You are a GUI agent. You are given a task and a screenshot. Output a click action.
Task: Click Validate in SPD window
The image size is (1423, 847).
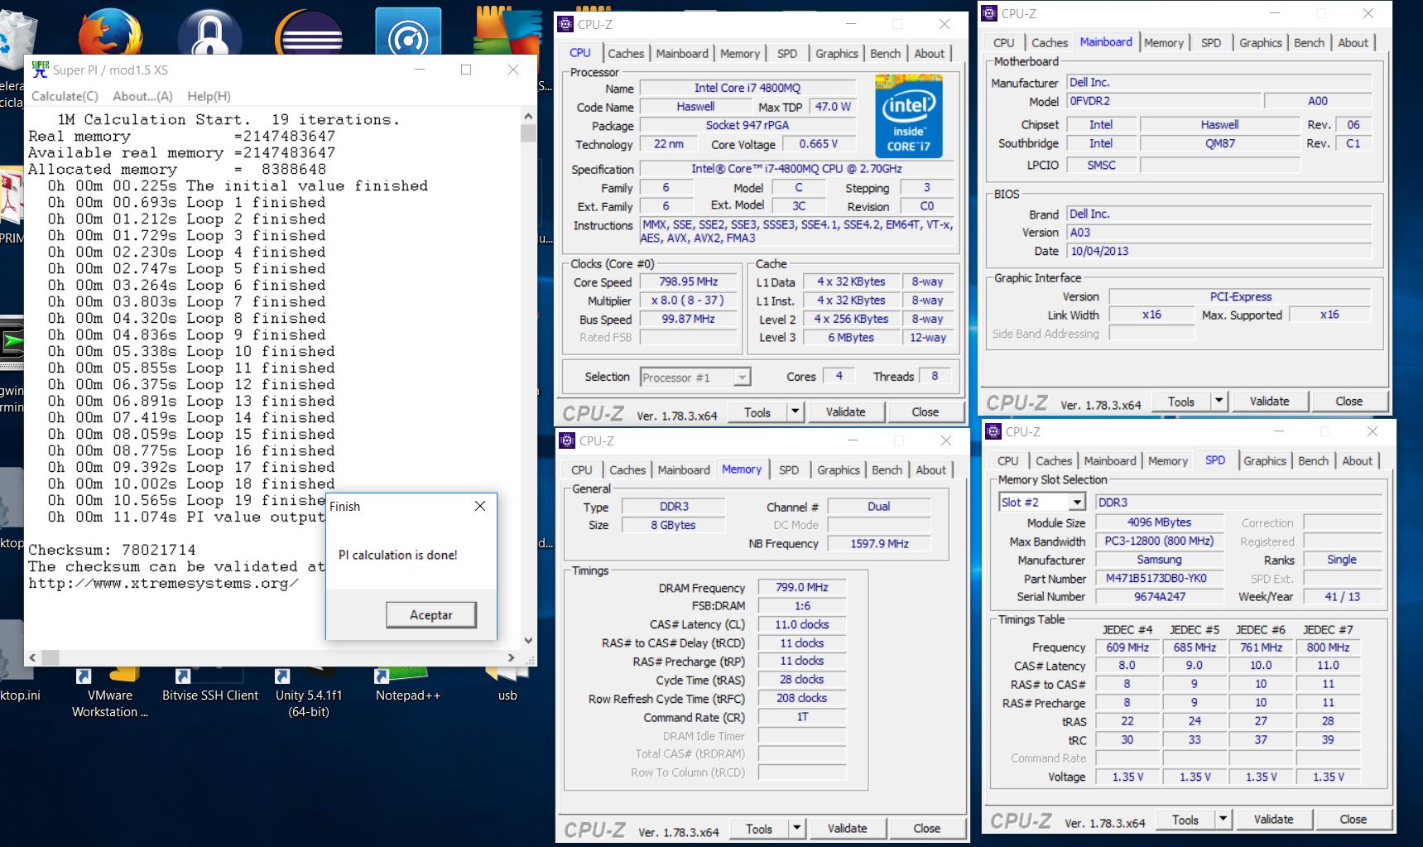click(1273, 819)
